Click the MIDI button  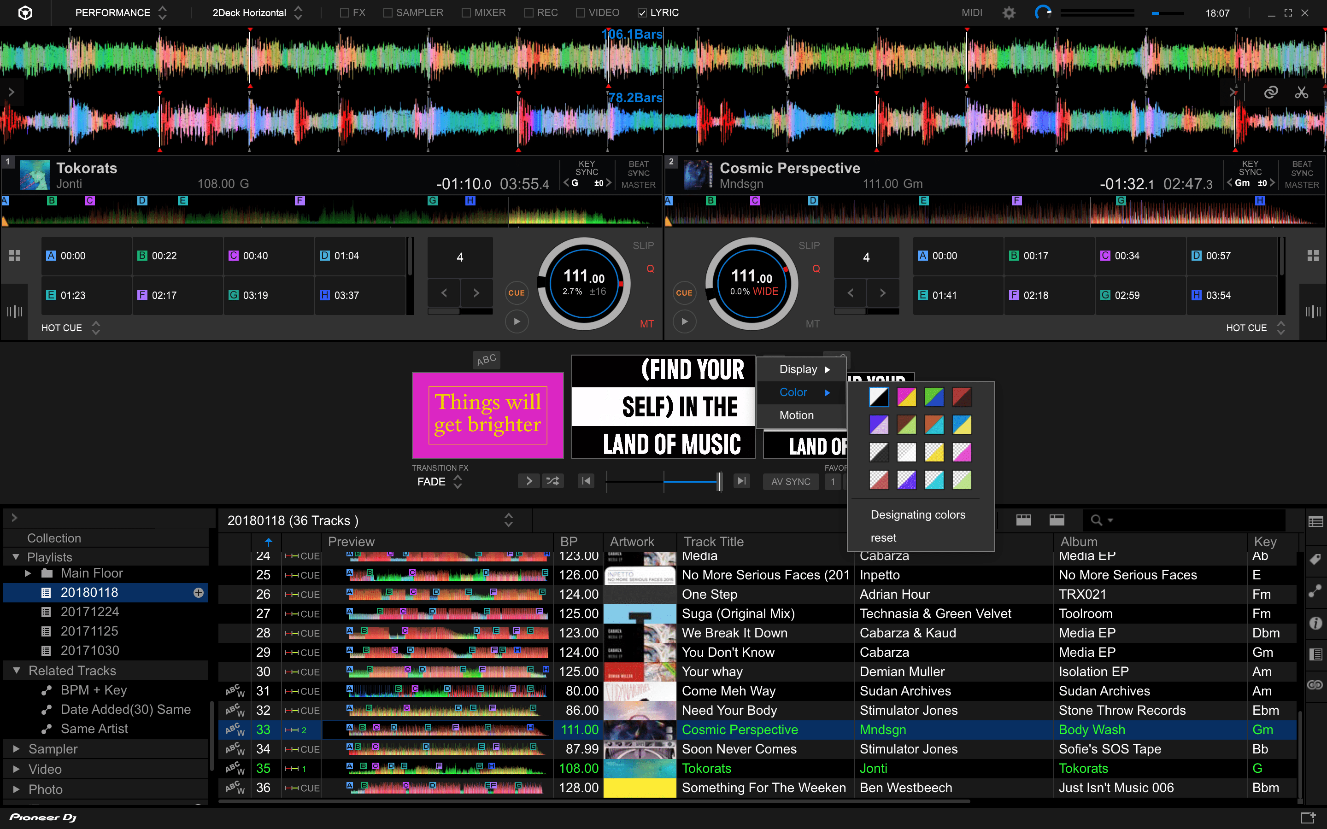[972, 12]
